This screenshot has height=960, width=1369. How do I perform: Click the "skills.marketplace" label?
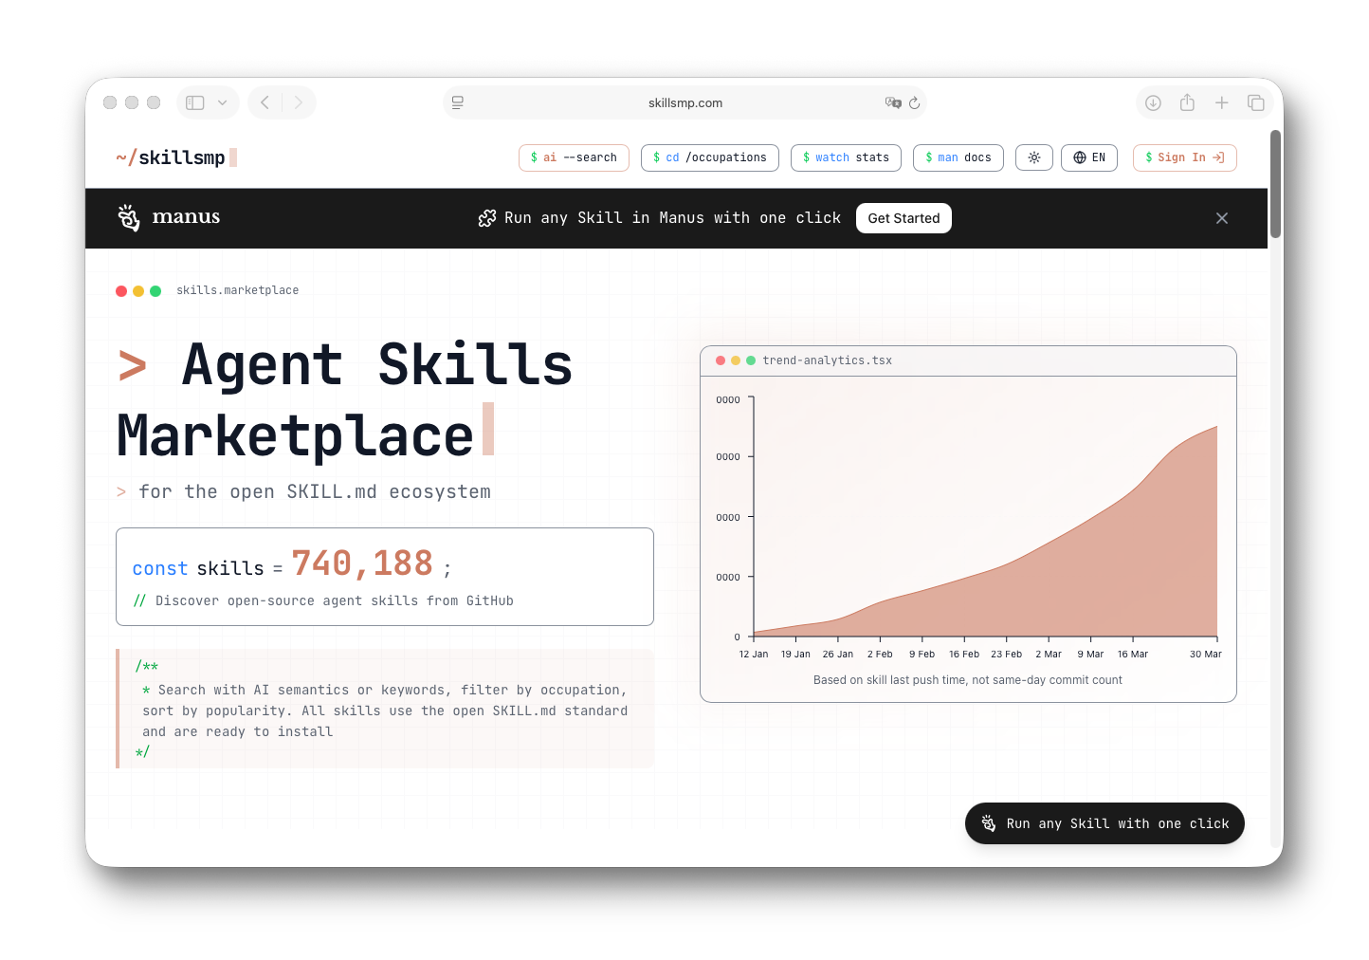click(237, 290)
